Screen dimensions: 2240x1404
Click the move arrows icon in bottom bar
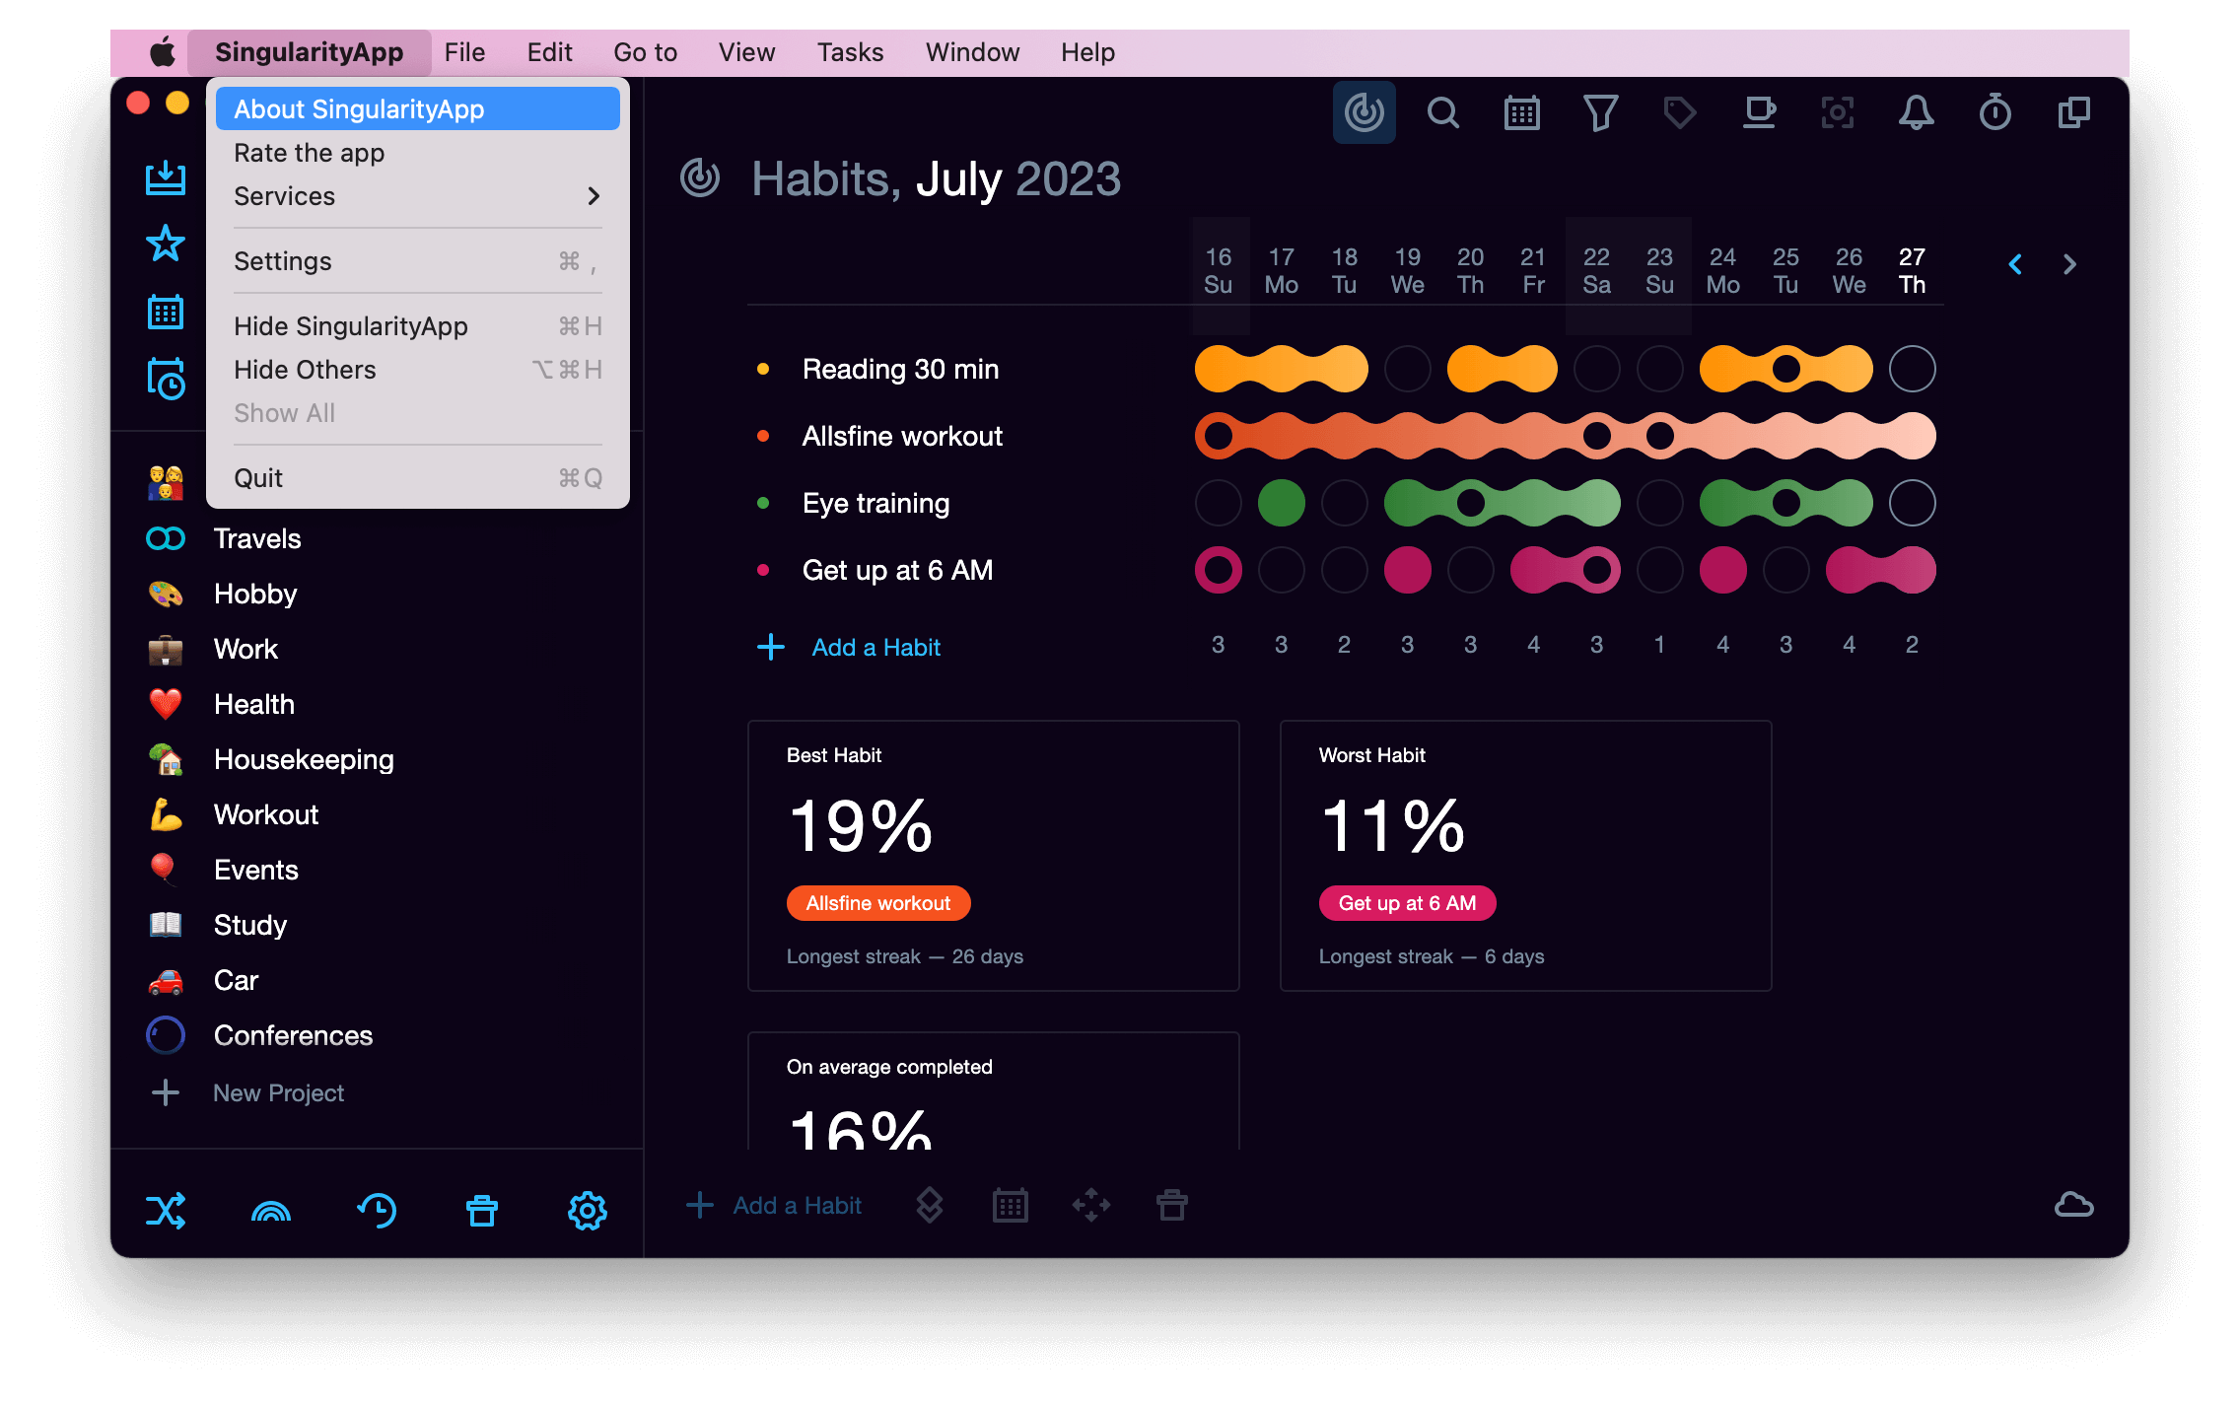point(1091,1205)
